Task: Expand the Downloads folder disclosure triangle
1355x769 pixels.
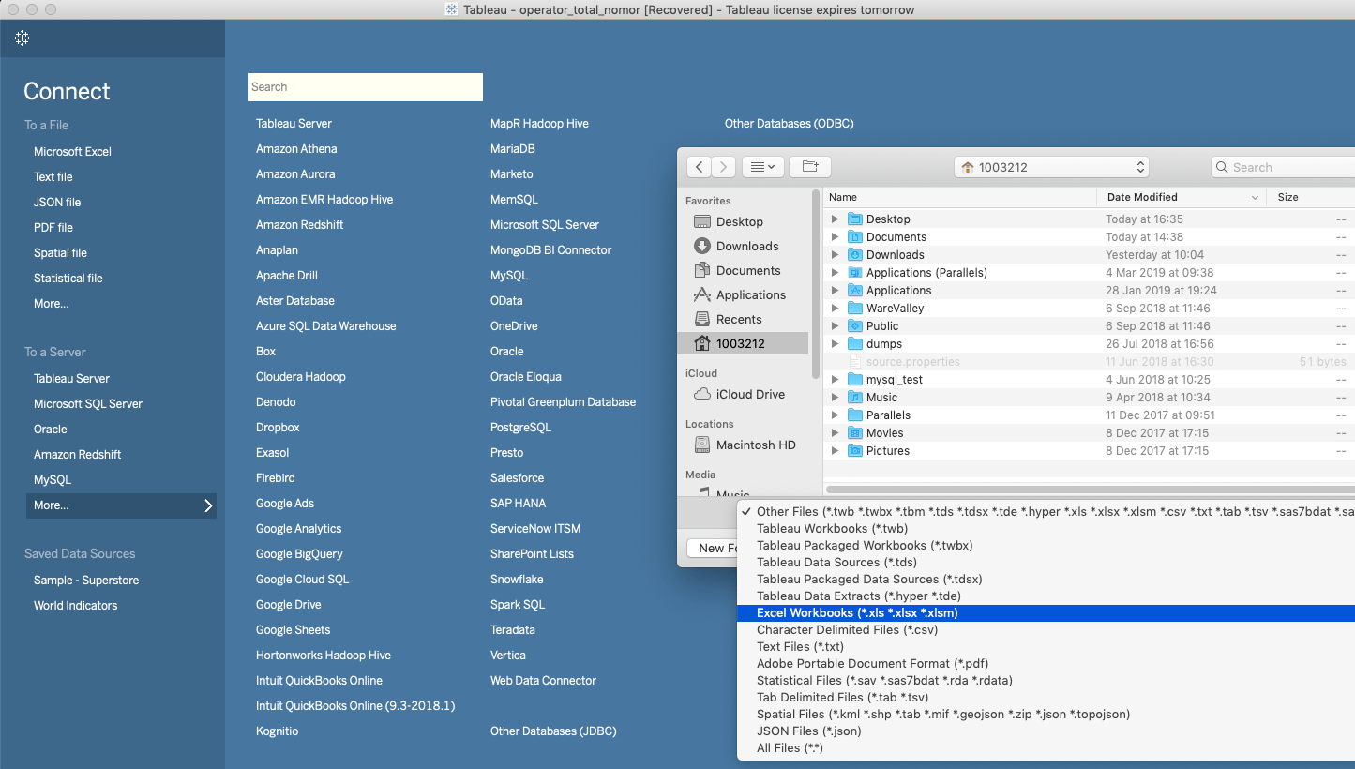Action: tap(836, 255)
